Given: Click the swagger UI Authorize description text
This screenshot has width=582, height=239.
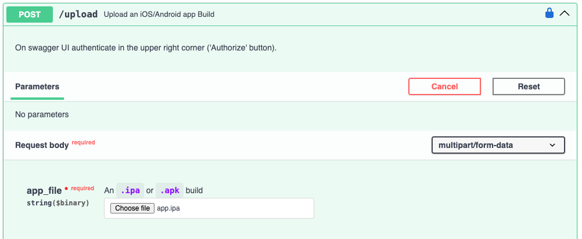Looking at the screenshot, I should pos(146,48).
